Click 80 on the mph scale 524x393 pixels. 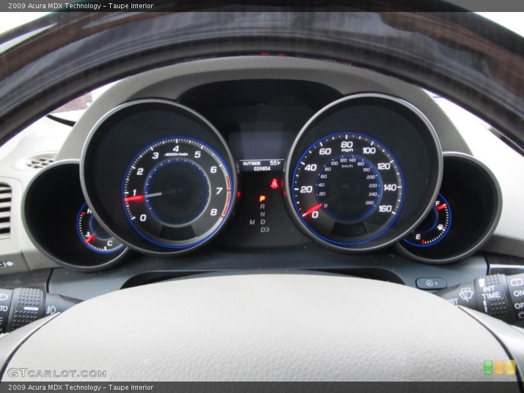[x=347, y=144]
